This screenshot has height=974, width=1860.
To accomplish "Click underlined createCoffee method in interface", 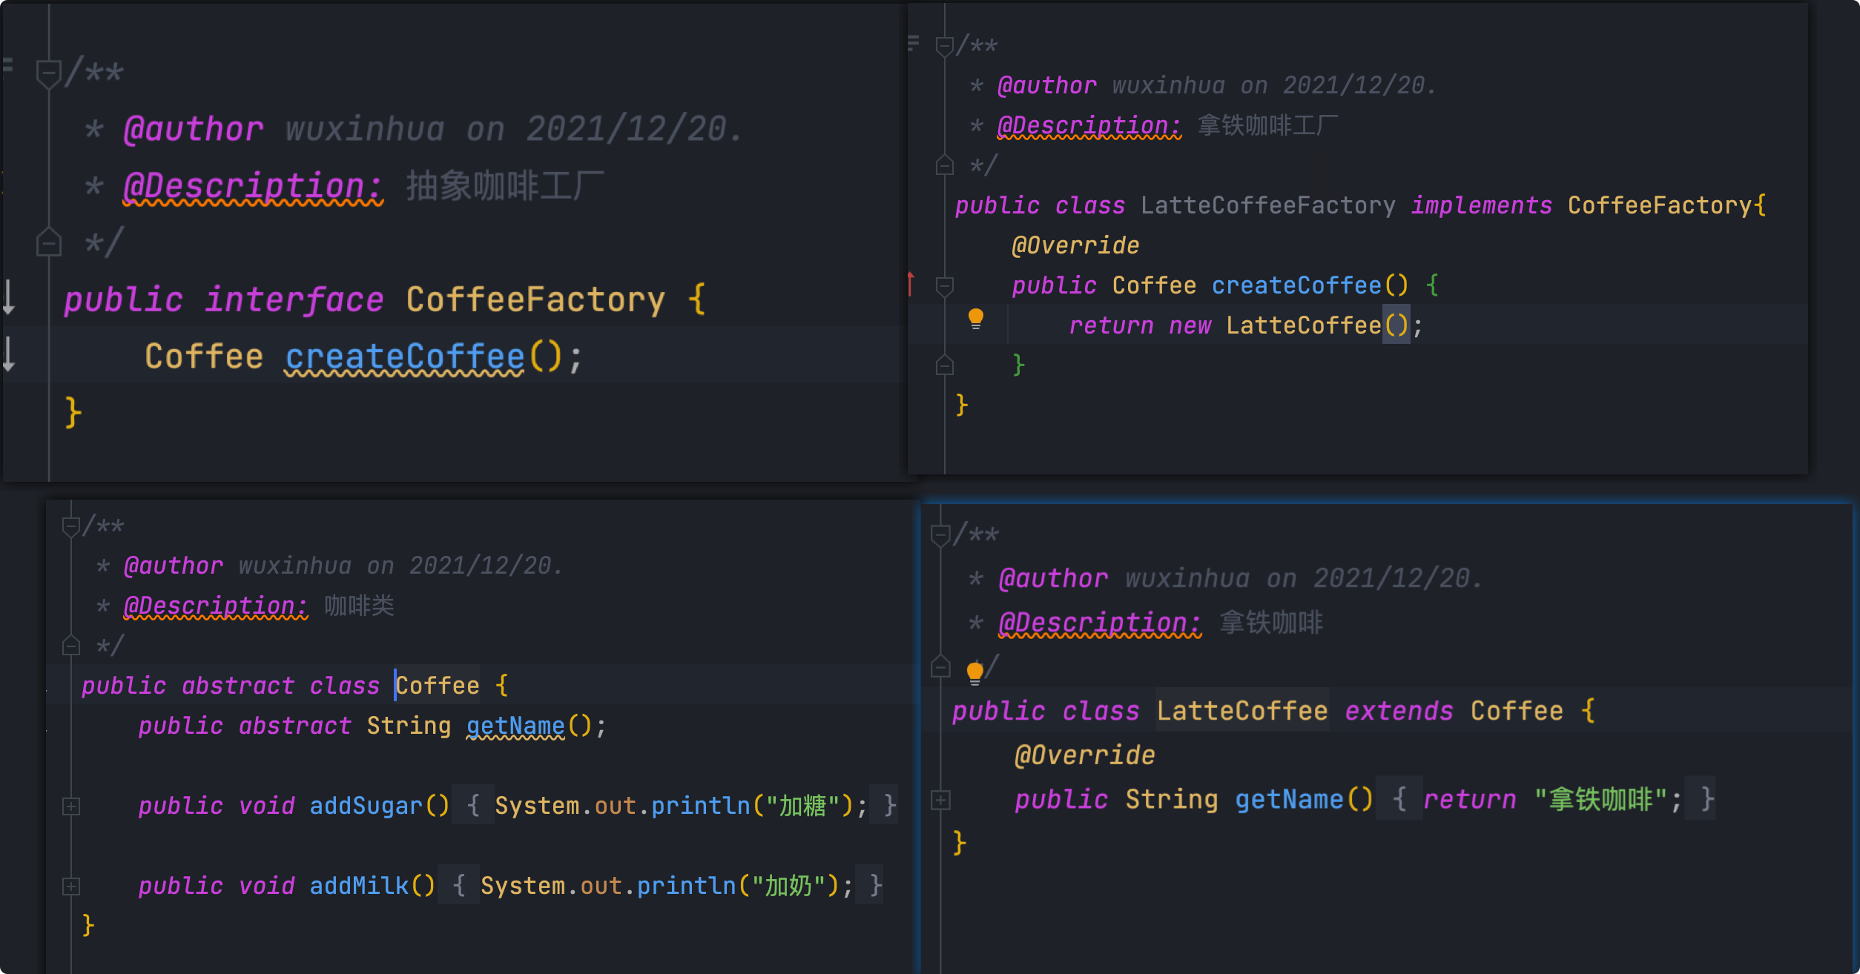I will [x=405, y=357].
